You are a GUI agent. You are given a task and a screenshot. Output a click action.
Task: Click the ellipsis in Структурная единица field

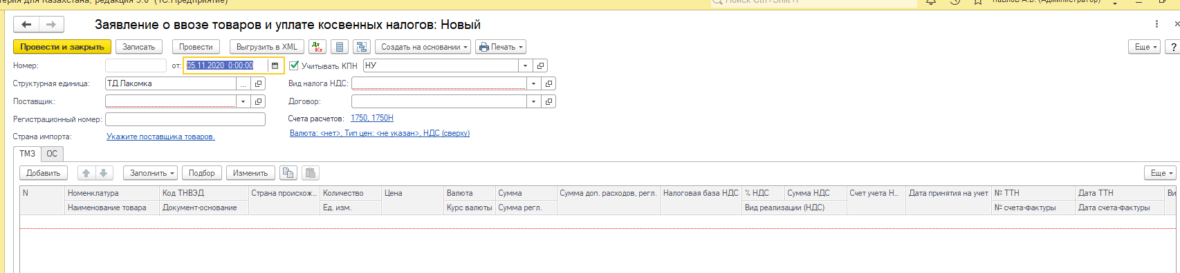tap(243, 83)
